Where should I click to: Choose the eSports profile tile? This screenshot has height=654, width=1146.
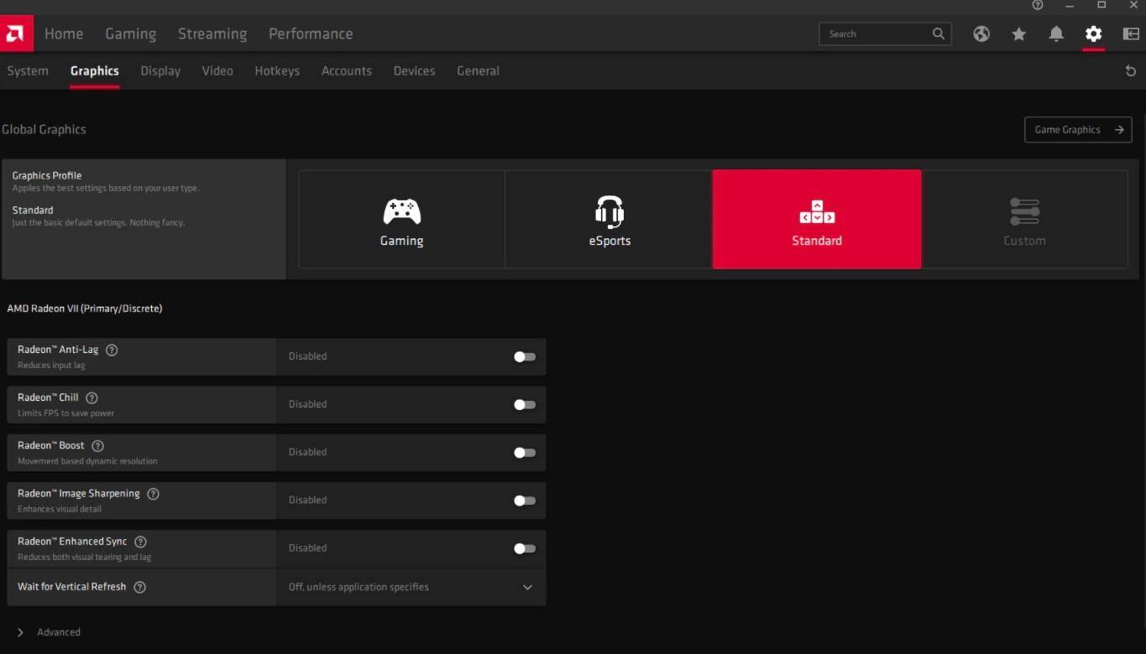click(x=609, y=220)
